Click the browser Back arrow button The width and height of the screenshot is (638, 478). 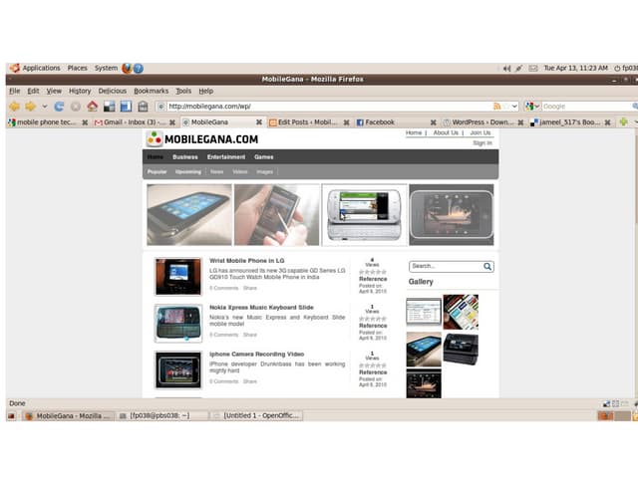(x=14, y=106)
